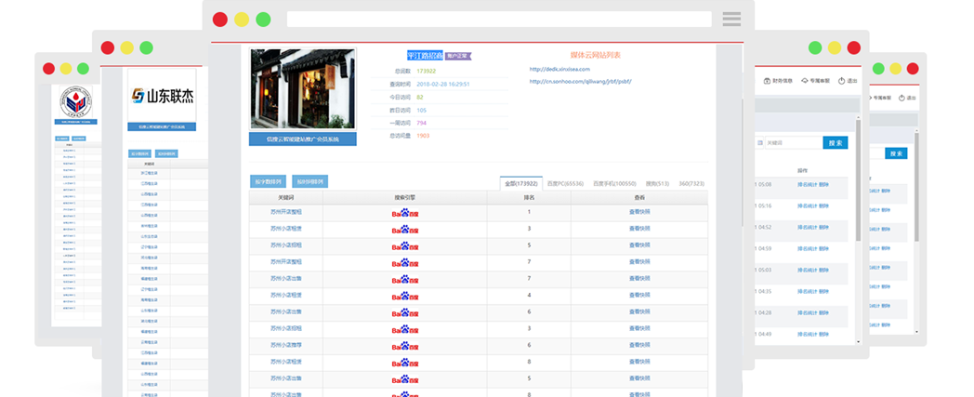Click the sort button right of 按字数排列
This screenshot has height=397, width=974.
tap(310, 182)
